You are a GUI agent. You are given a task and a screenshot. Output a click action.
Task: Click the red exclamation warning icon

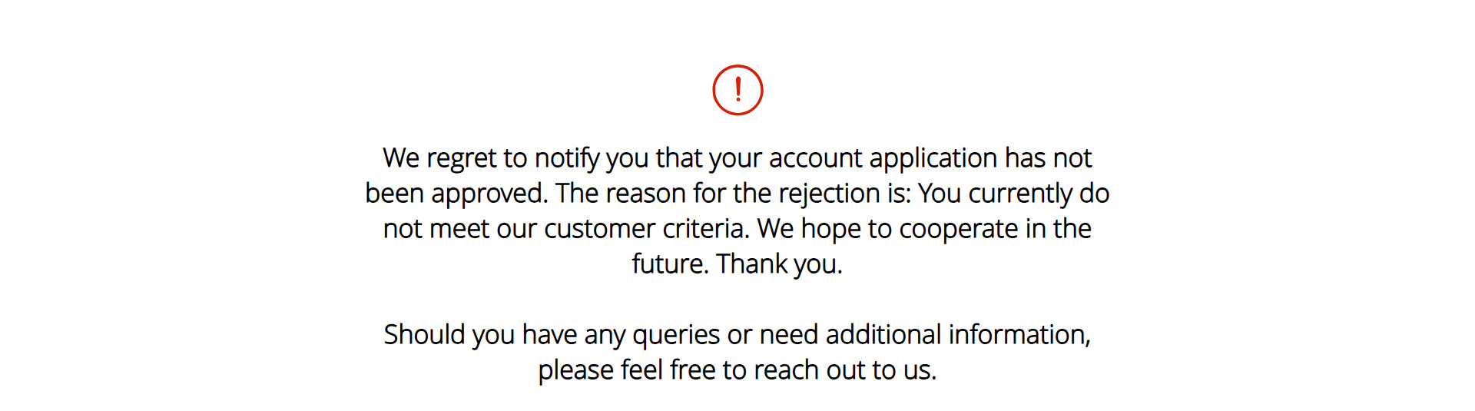[737, 90]
